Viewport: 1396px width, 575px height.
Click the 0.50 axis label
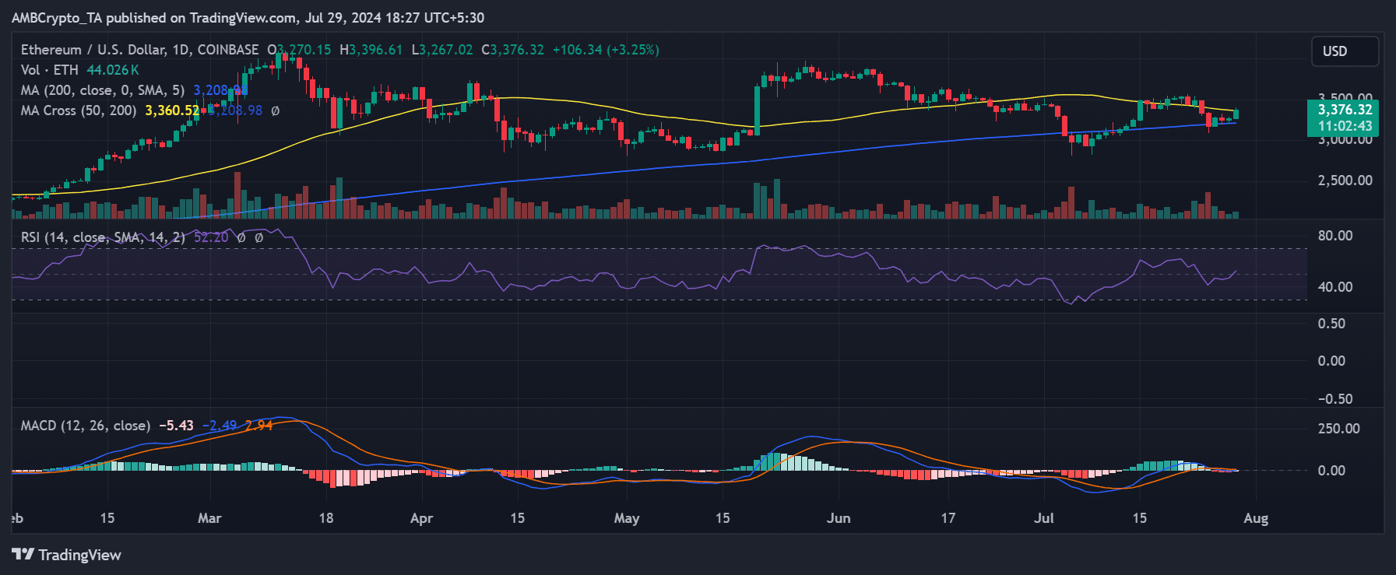1331,324
